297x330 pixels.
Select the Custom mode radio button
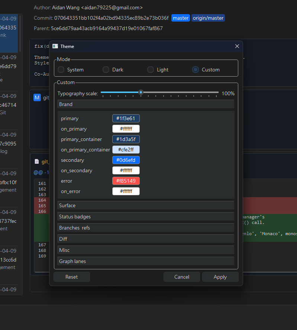click(196, 70)
